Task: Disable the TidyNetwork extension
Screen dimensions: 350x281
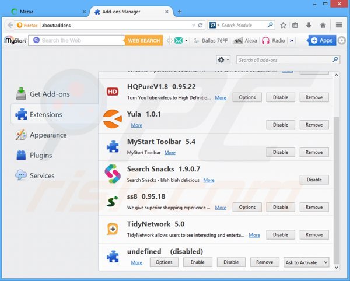Action: [281, 234]
